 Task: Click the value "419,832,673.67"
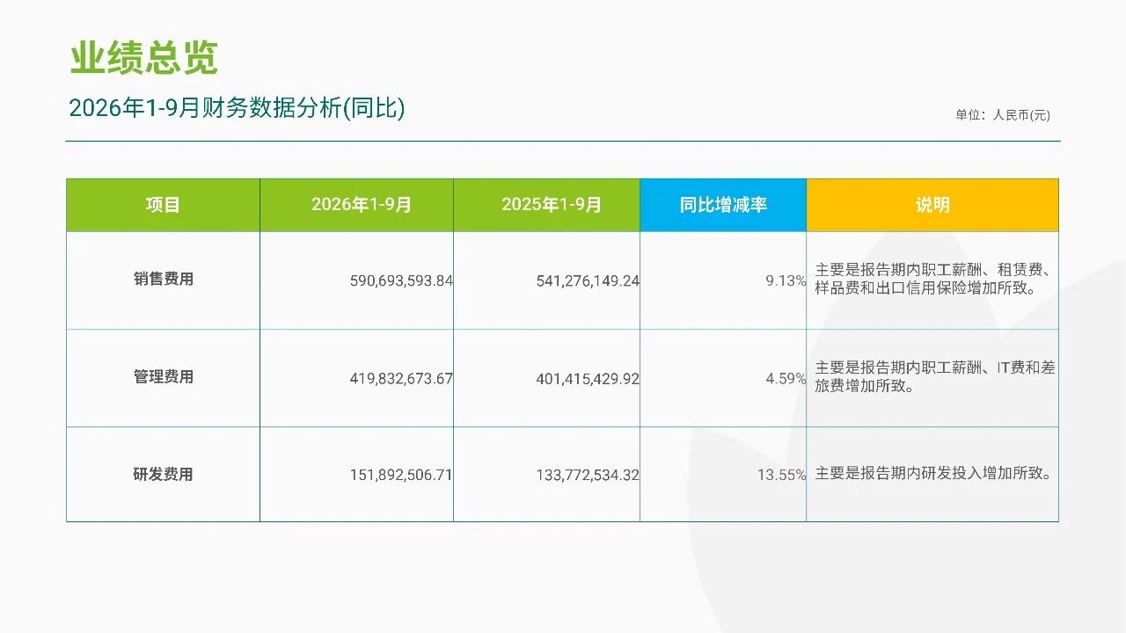coord(401,379)
